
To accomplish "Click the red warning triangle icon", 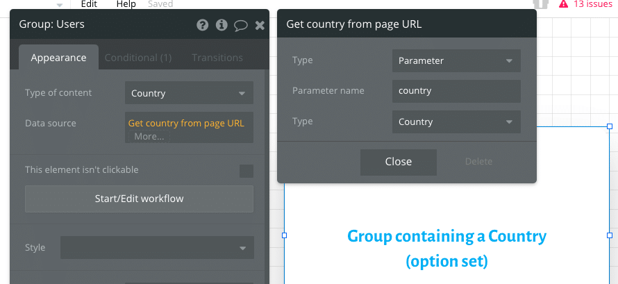I will pos(563,4).
